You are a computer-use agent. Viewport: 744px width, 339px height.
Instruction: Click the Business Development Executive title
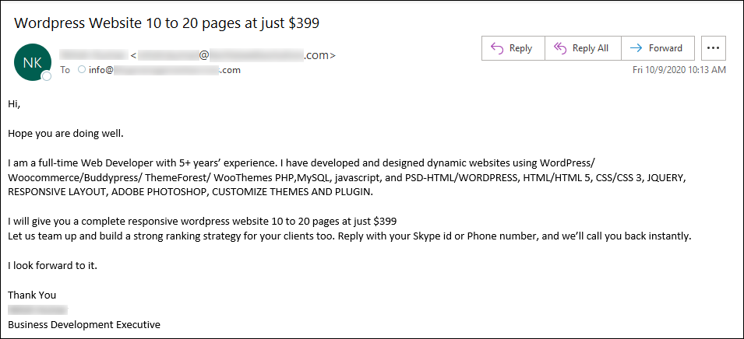click(x=84, y=324)
